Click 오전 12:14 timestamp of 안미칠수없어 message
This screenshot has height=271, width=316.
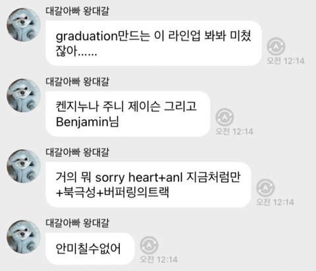point(159,260)
